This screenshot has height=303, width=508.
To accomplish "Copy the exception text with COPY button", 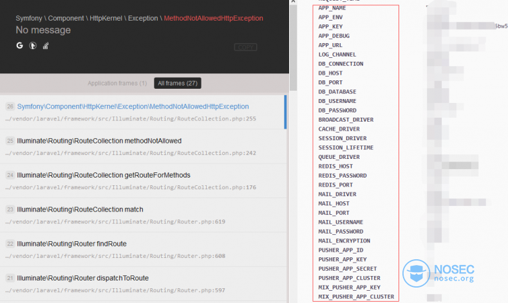I will point(245,47).
